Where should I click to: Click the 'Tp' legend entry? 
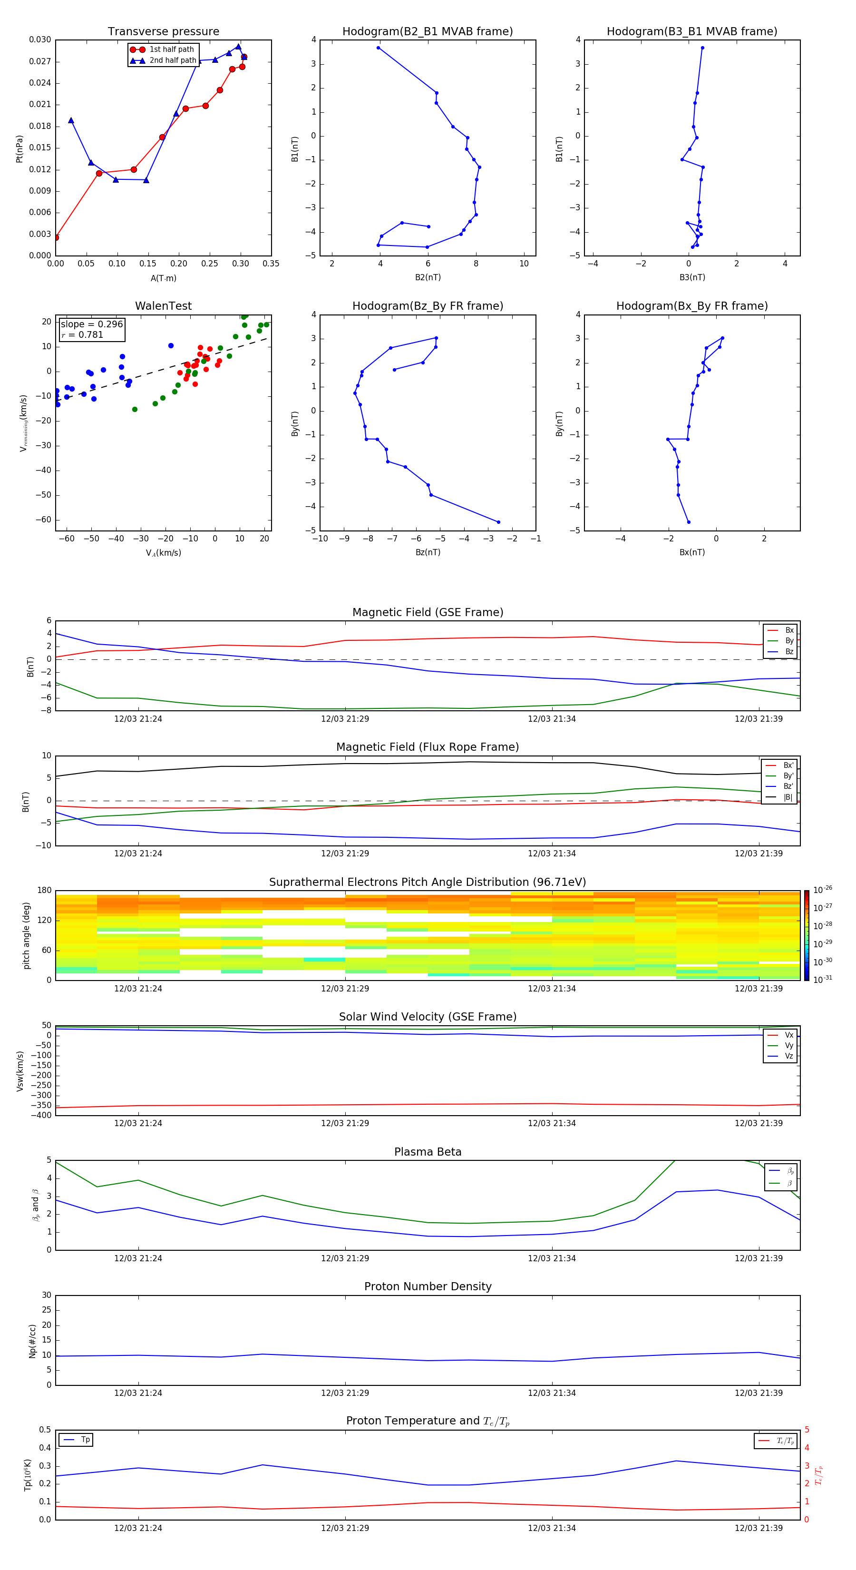(x=76, y=1440)
